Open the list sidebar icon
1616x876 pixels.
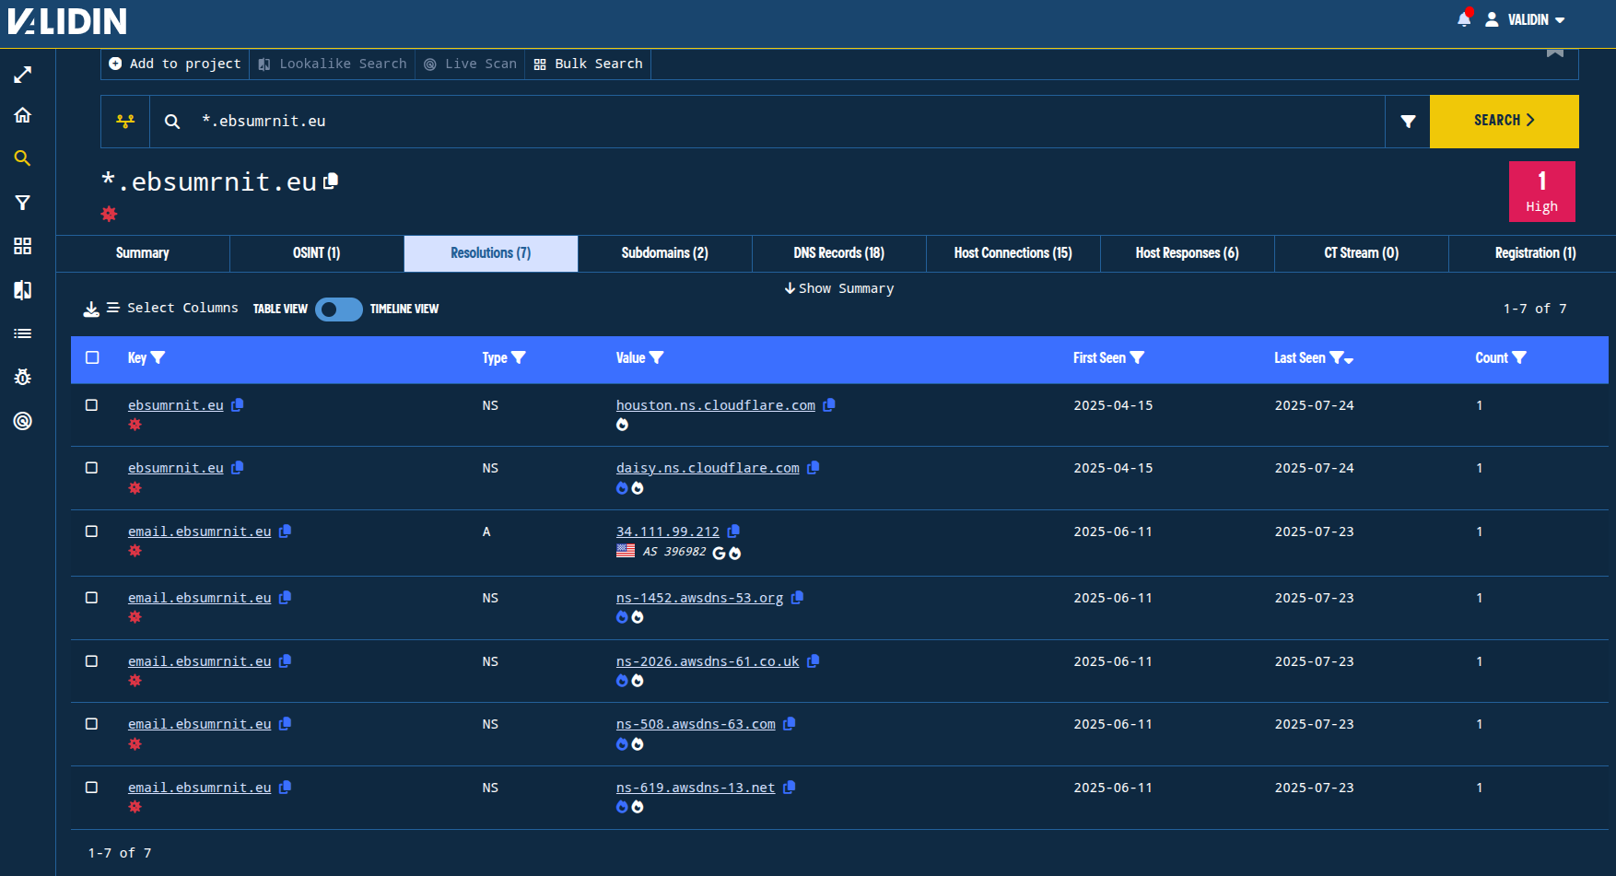pos(23,333)
